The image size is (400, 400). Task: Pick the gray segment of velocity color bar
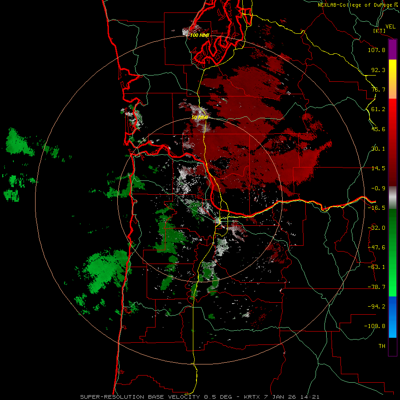(392, 196)
